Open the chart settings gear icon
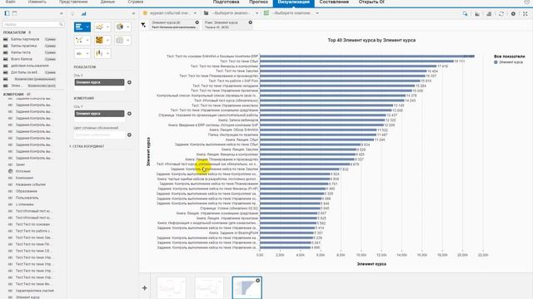The height and width of the screenshot is (299, 533). (x=513, y=13)
